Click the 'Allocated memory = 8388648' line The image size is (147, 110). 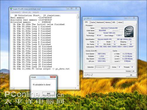(31, 22)
